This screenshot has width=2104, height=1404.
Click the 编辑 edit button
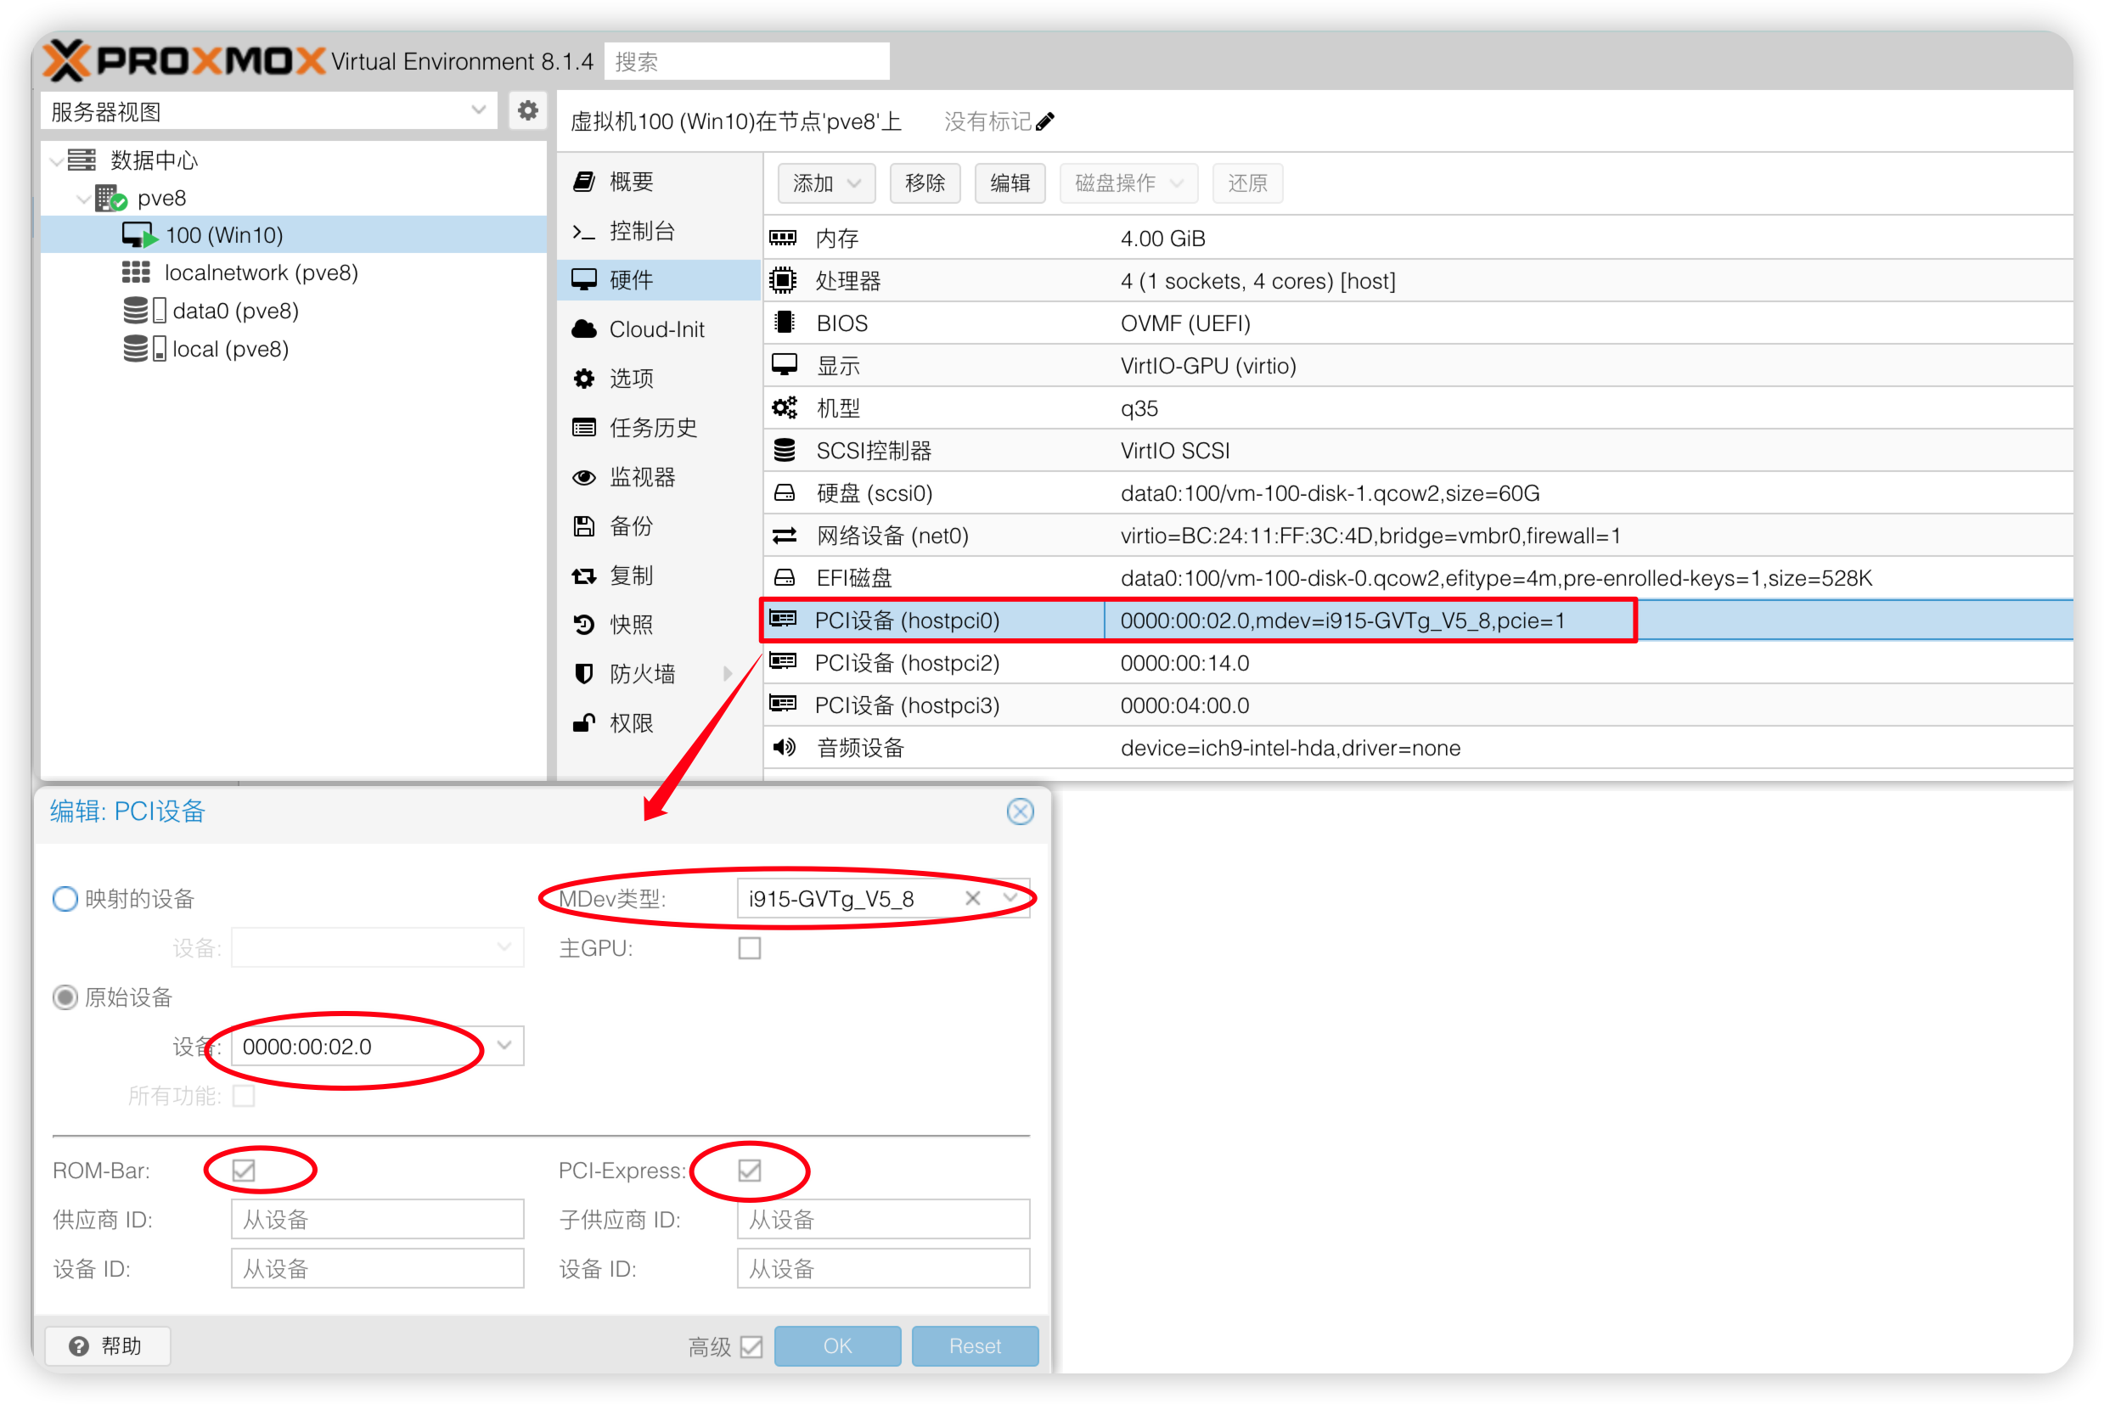click(1010, 183)
